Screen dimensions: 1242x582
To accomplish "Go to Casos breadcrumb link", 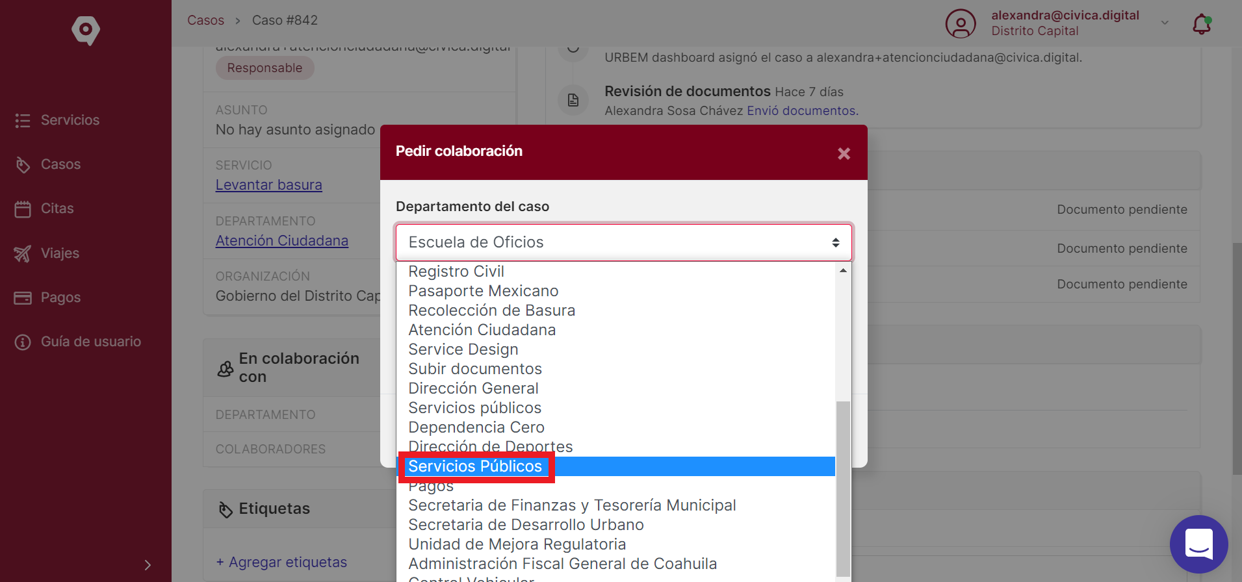I will 205,20.
